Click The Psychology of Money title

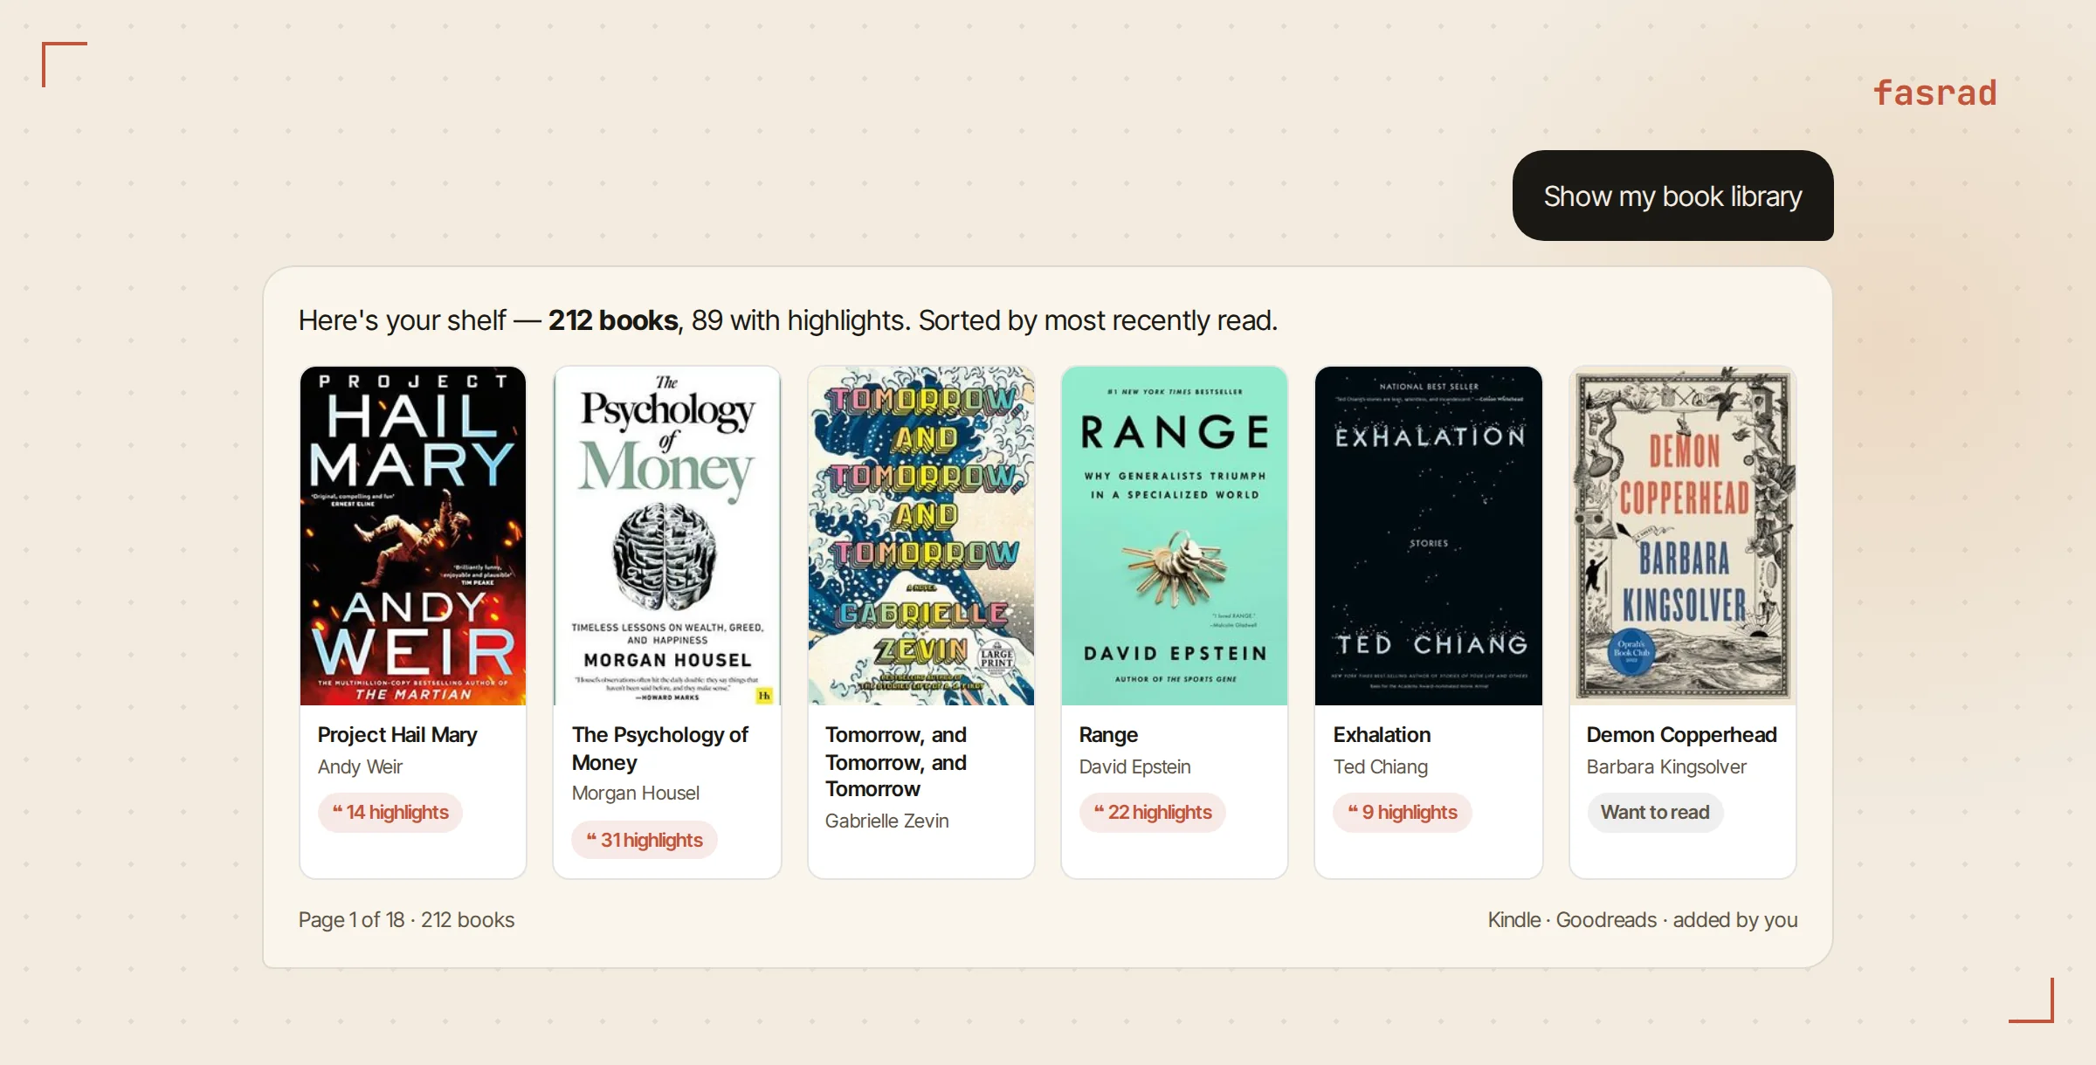[x=660, y=749]
